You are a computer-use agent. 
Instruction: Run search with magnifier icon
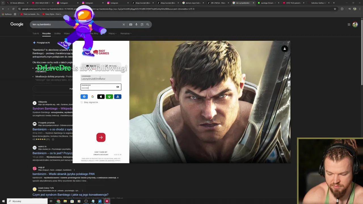click(x=148, y=24)
